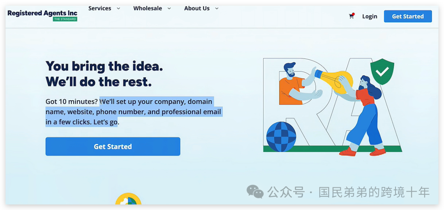
Task: Open the Services menu item
Action: point(99,9)
